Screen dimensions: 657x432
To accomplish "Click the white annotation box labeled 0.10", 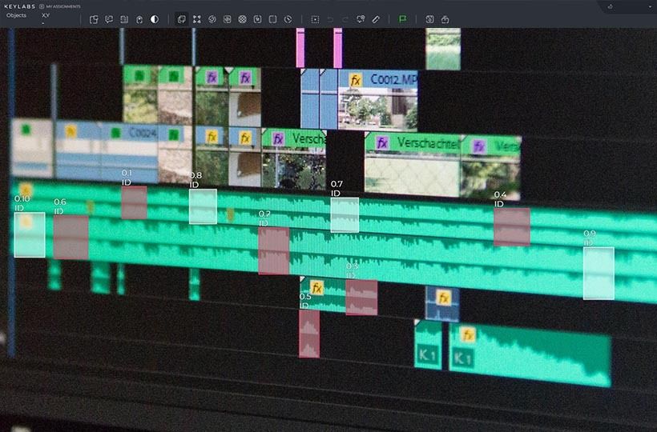I will (x=30, y=235).
